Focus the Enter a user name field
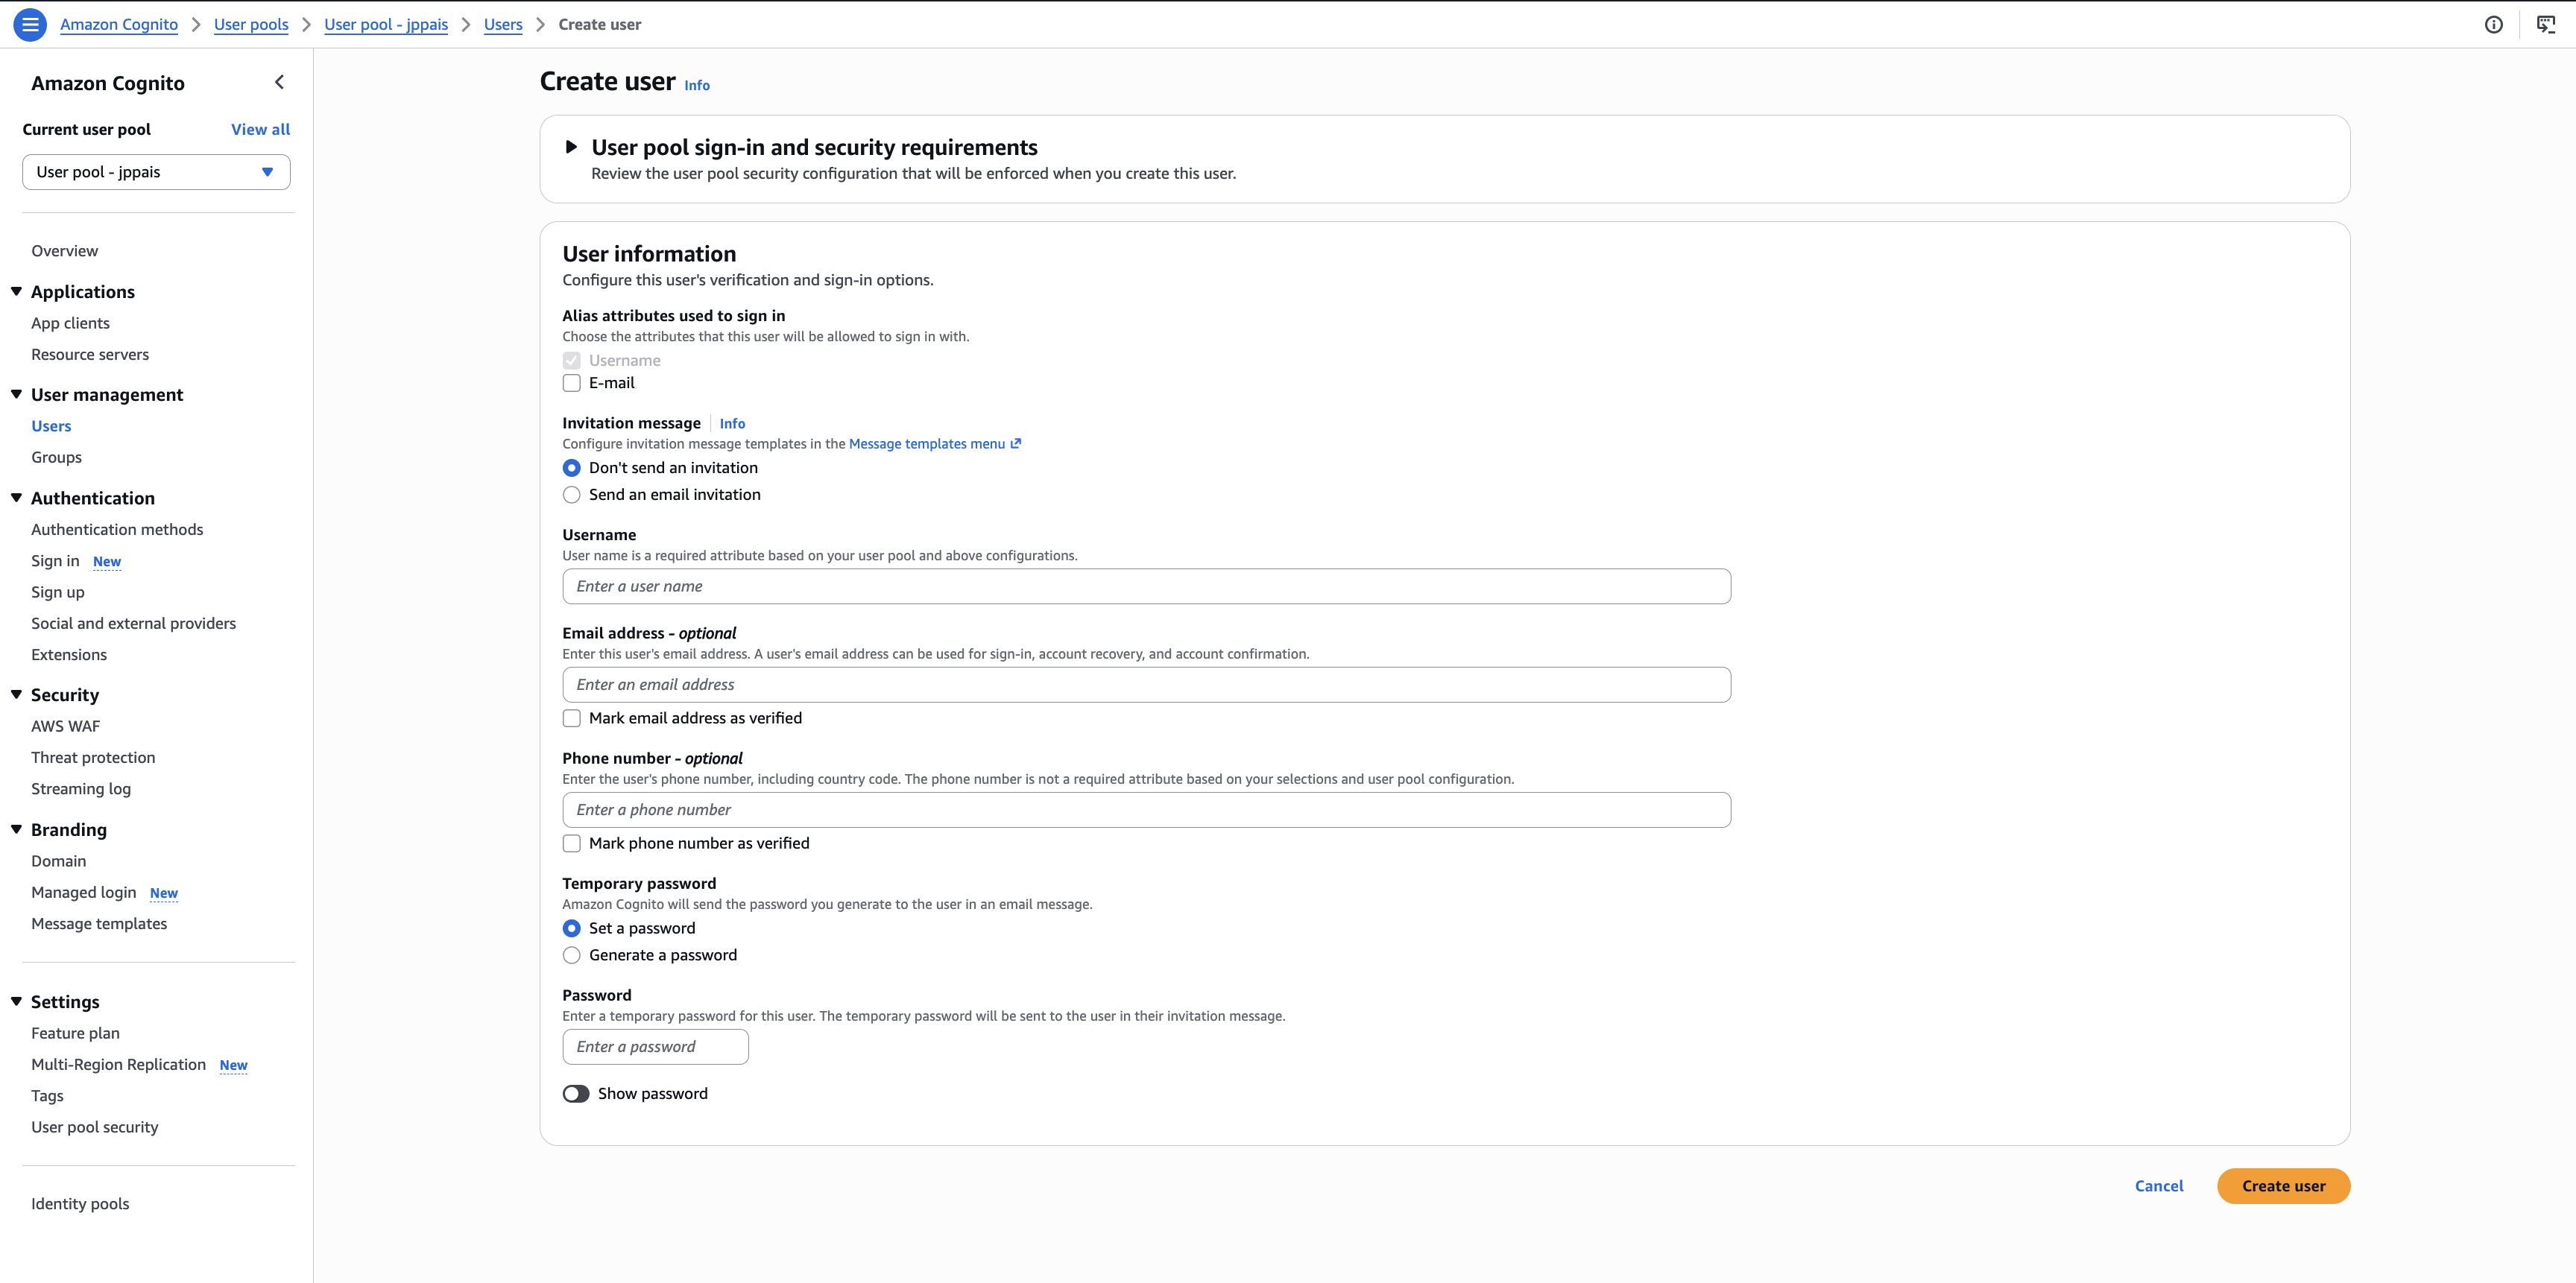 [x=1146, y=586]
